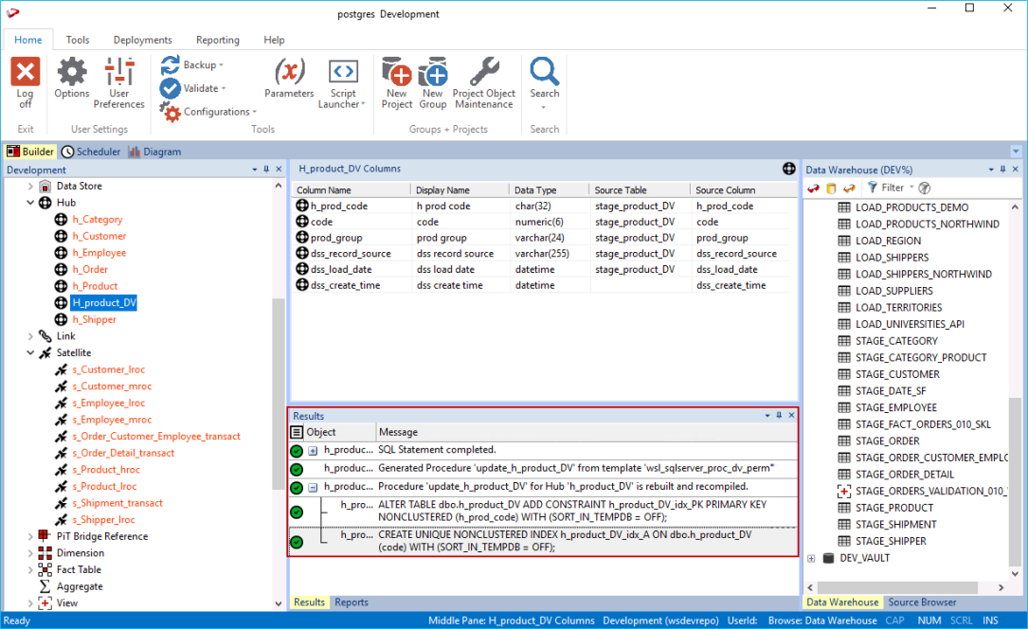Click the Data Type column header
Screen dimensions: 1028x629
(535, 190)
